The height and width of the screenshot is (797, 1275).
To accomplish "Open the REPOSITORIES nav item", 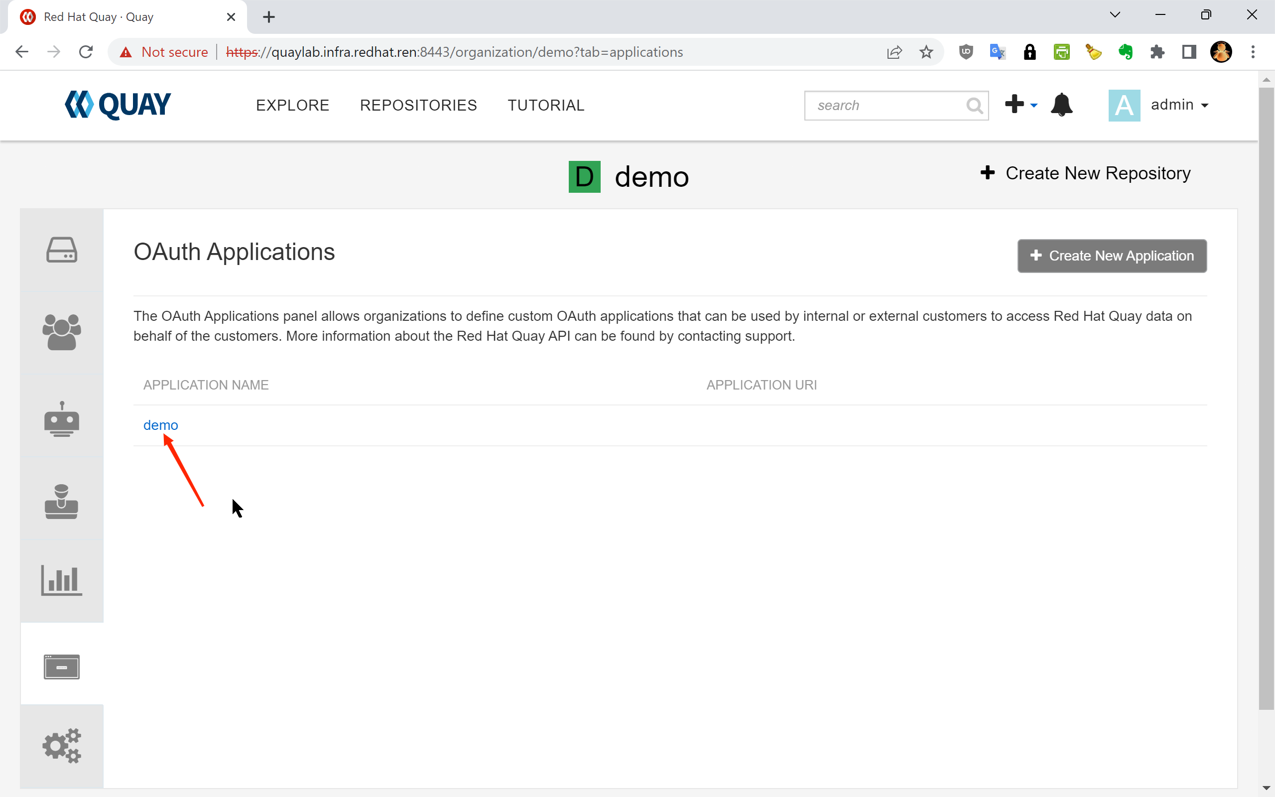I will 418,106.
